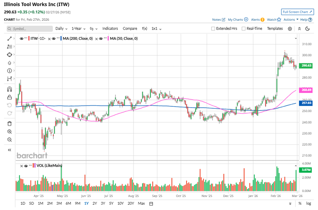Hide the MA 200 line
The image size is (318, 210).
[53, 38]
